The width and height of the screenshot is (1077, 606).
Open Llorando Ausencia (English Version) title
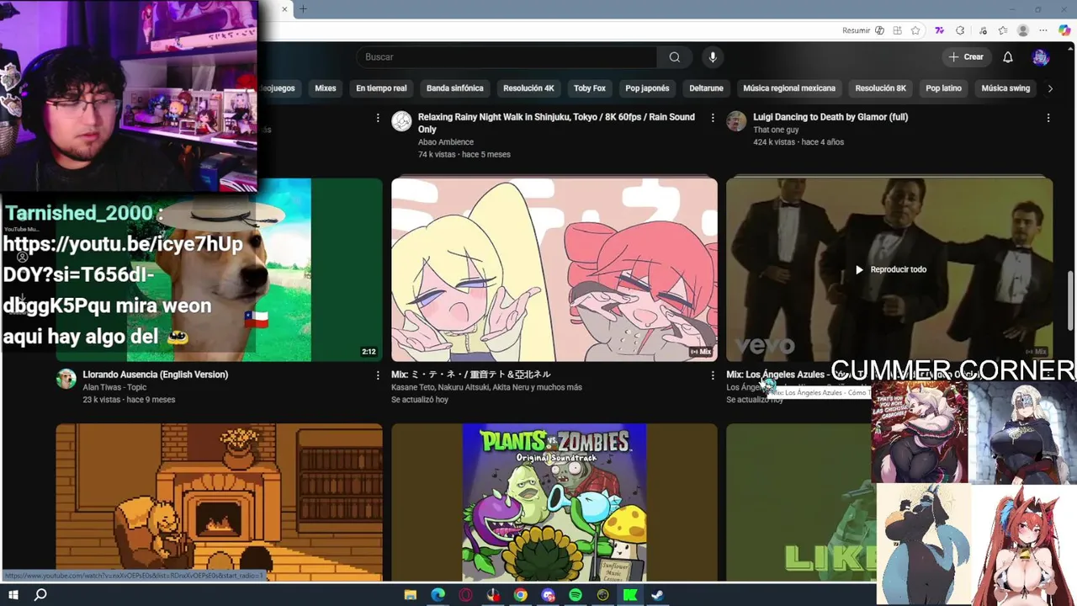pyautogui.click(x=156, y=375)
